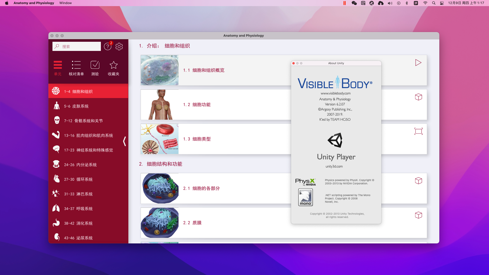Open 3D cube icon for 1.2 细胞功能

click(x=418, y=97)
